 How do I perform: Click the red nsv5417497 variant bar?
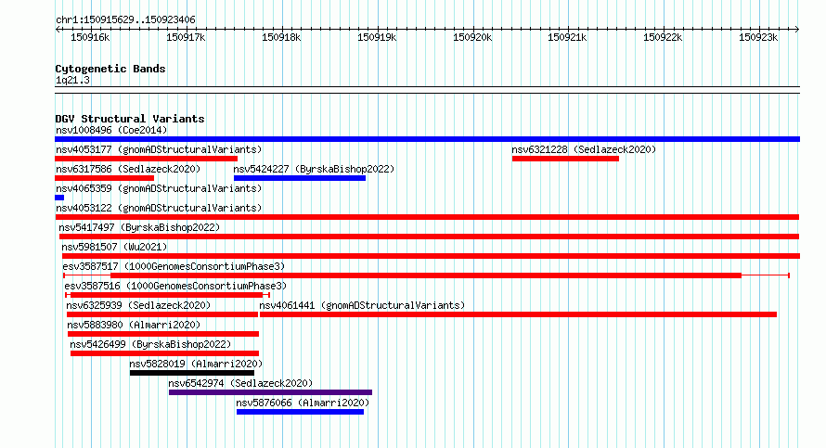pos(430,237)
